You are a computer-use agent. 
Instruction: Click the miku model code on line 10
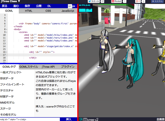coord(50,35)
